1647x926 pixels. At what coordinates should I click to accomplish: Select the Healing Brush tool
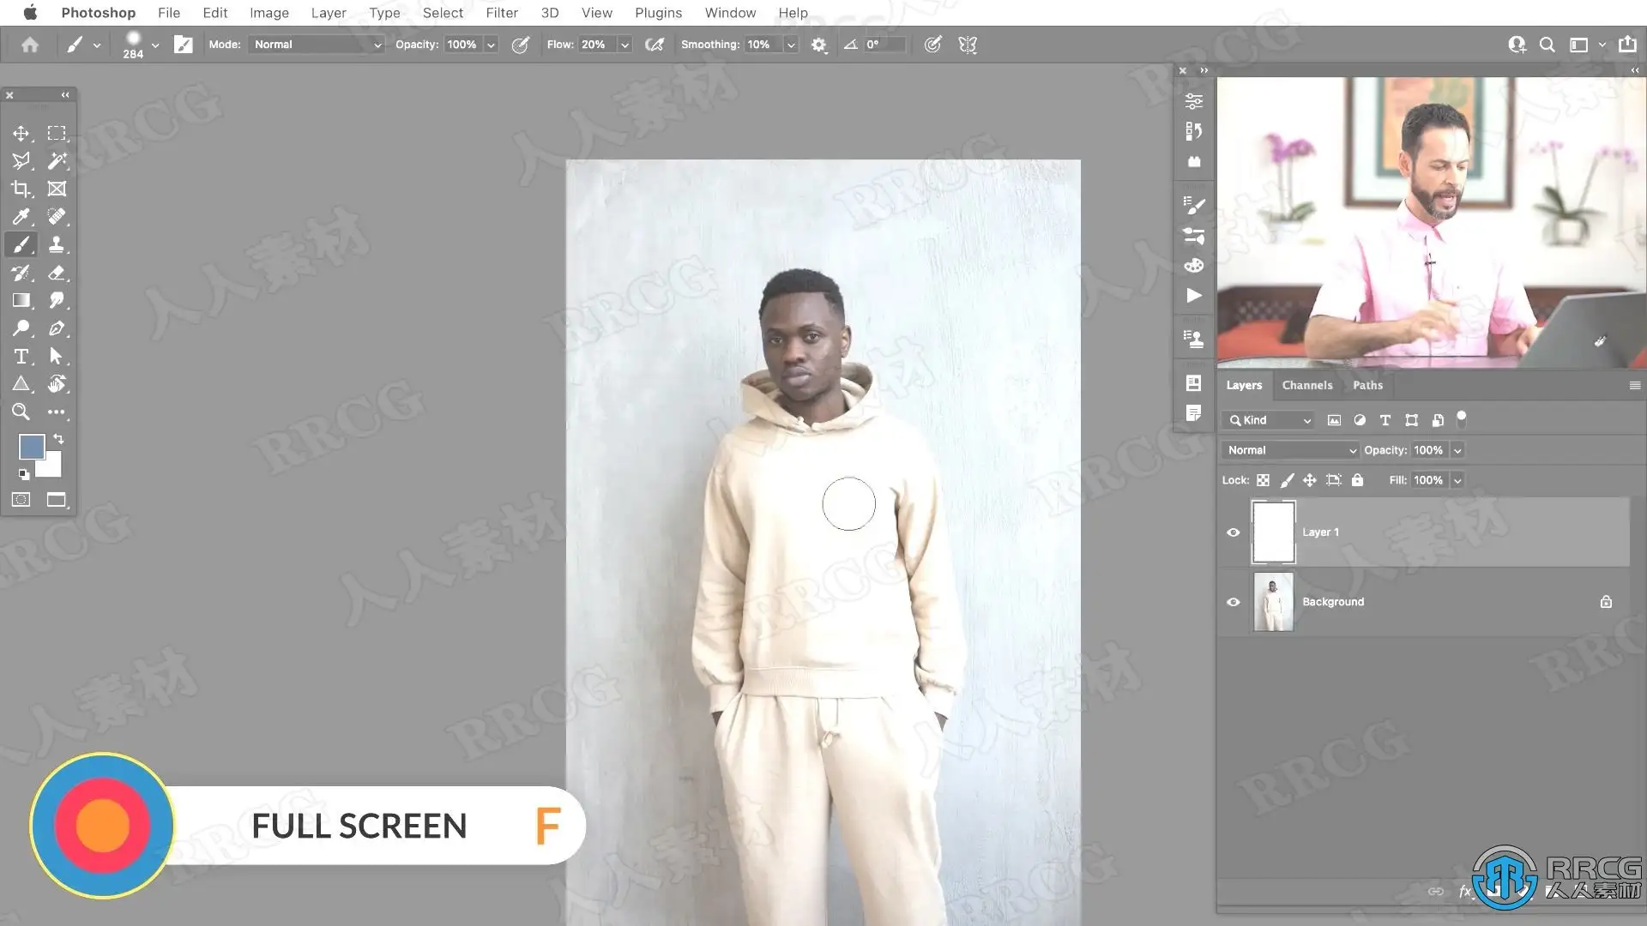pos(57,217)
